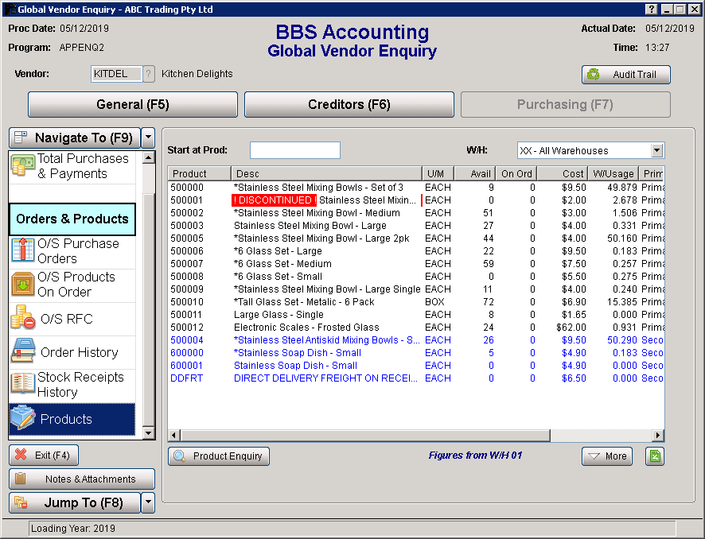Image resolution: width=705 pixels, height=539 pixels.
Task: Click the green Excel export icon
Action: pyautogui.click(x=654, y=456)
